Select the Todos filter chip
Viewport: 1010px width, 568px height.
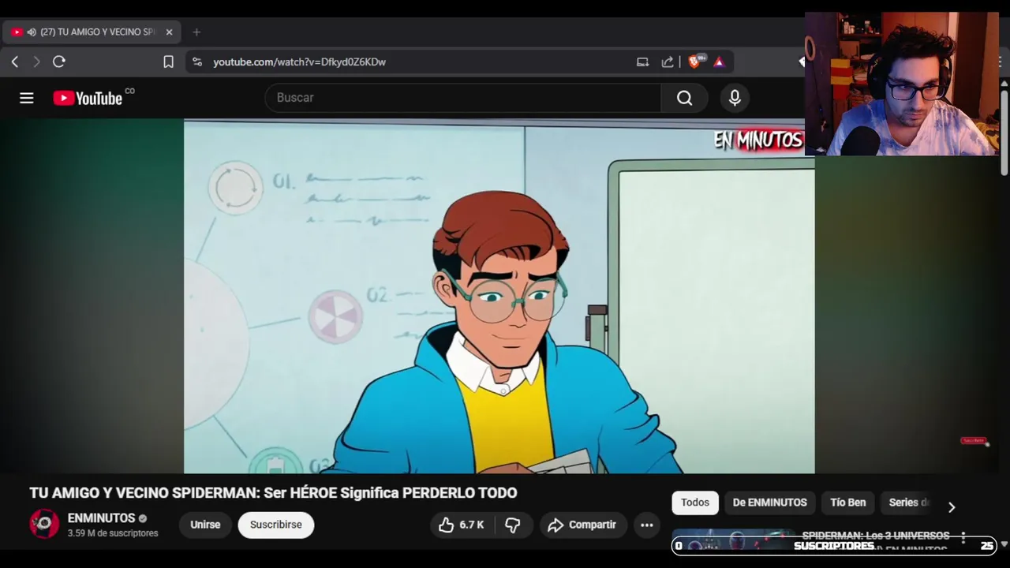(695, 503)
